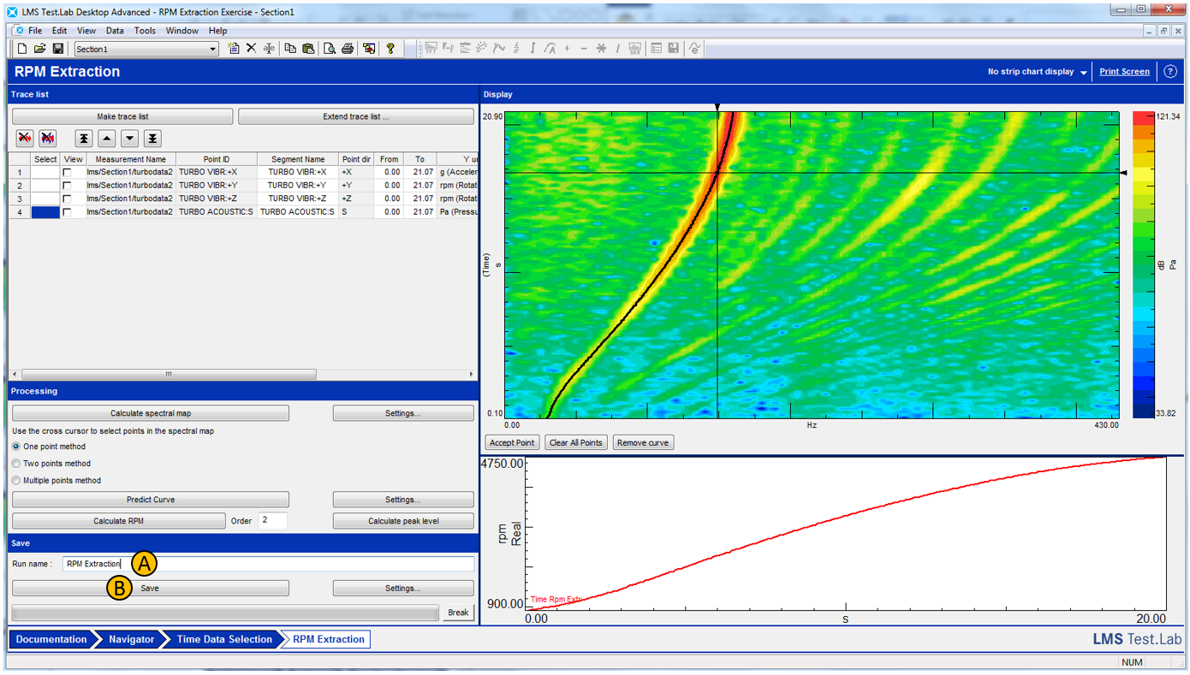Switch to the Navigator workflow tab
The image size is (1190, 675).
131,639
